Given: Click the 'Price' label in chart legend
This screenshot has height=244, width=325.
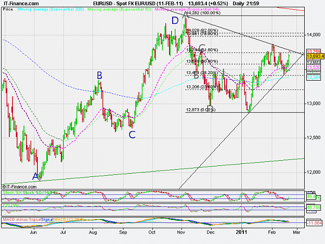Looking at the screenshot, I should [x=8, y=9].
